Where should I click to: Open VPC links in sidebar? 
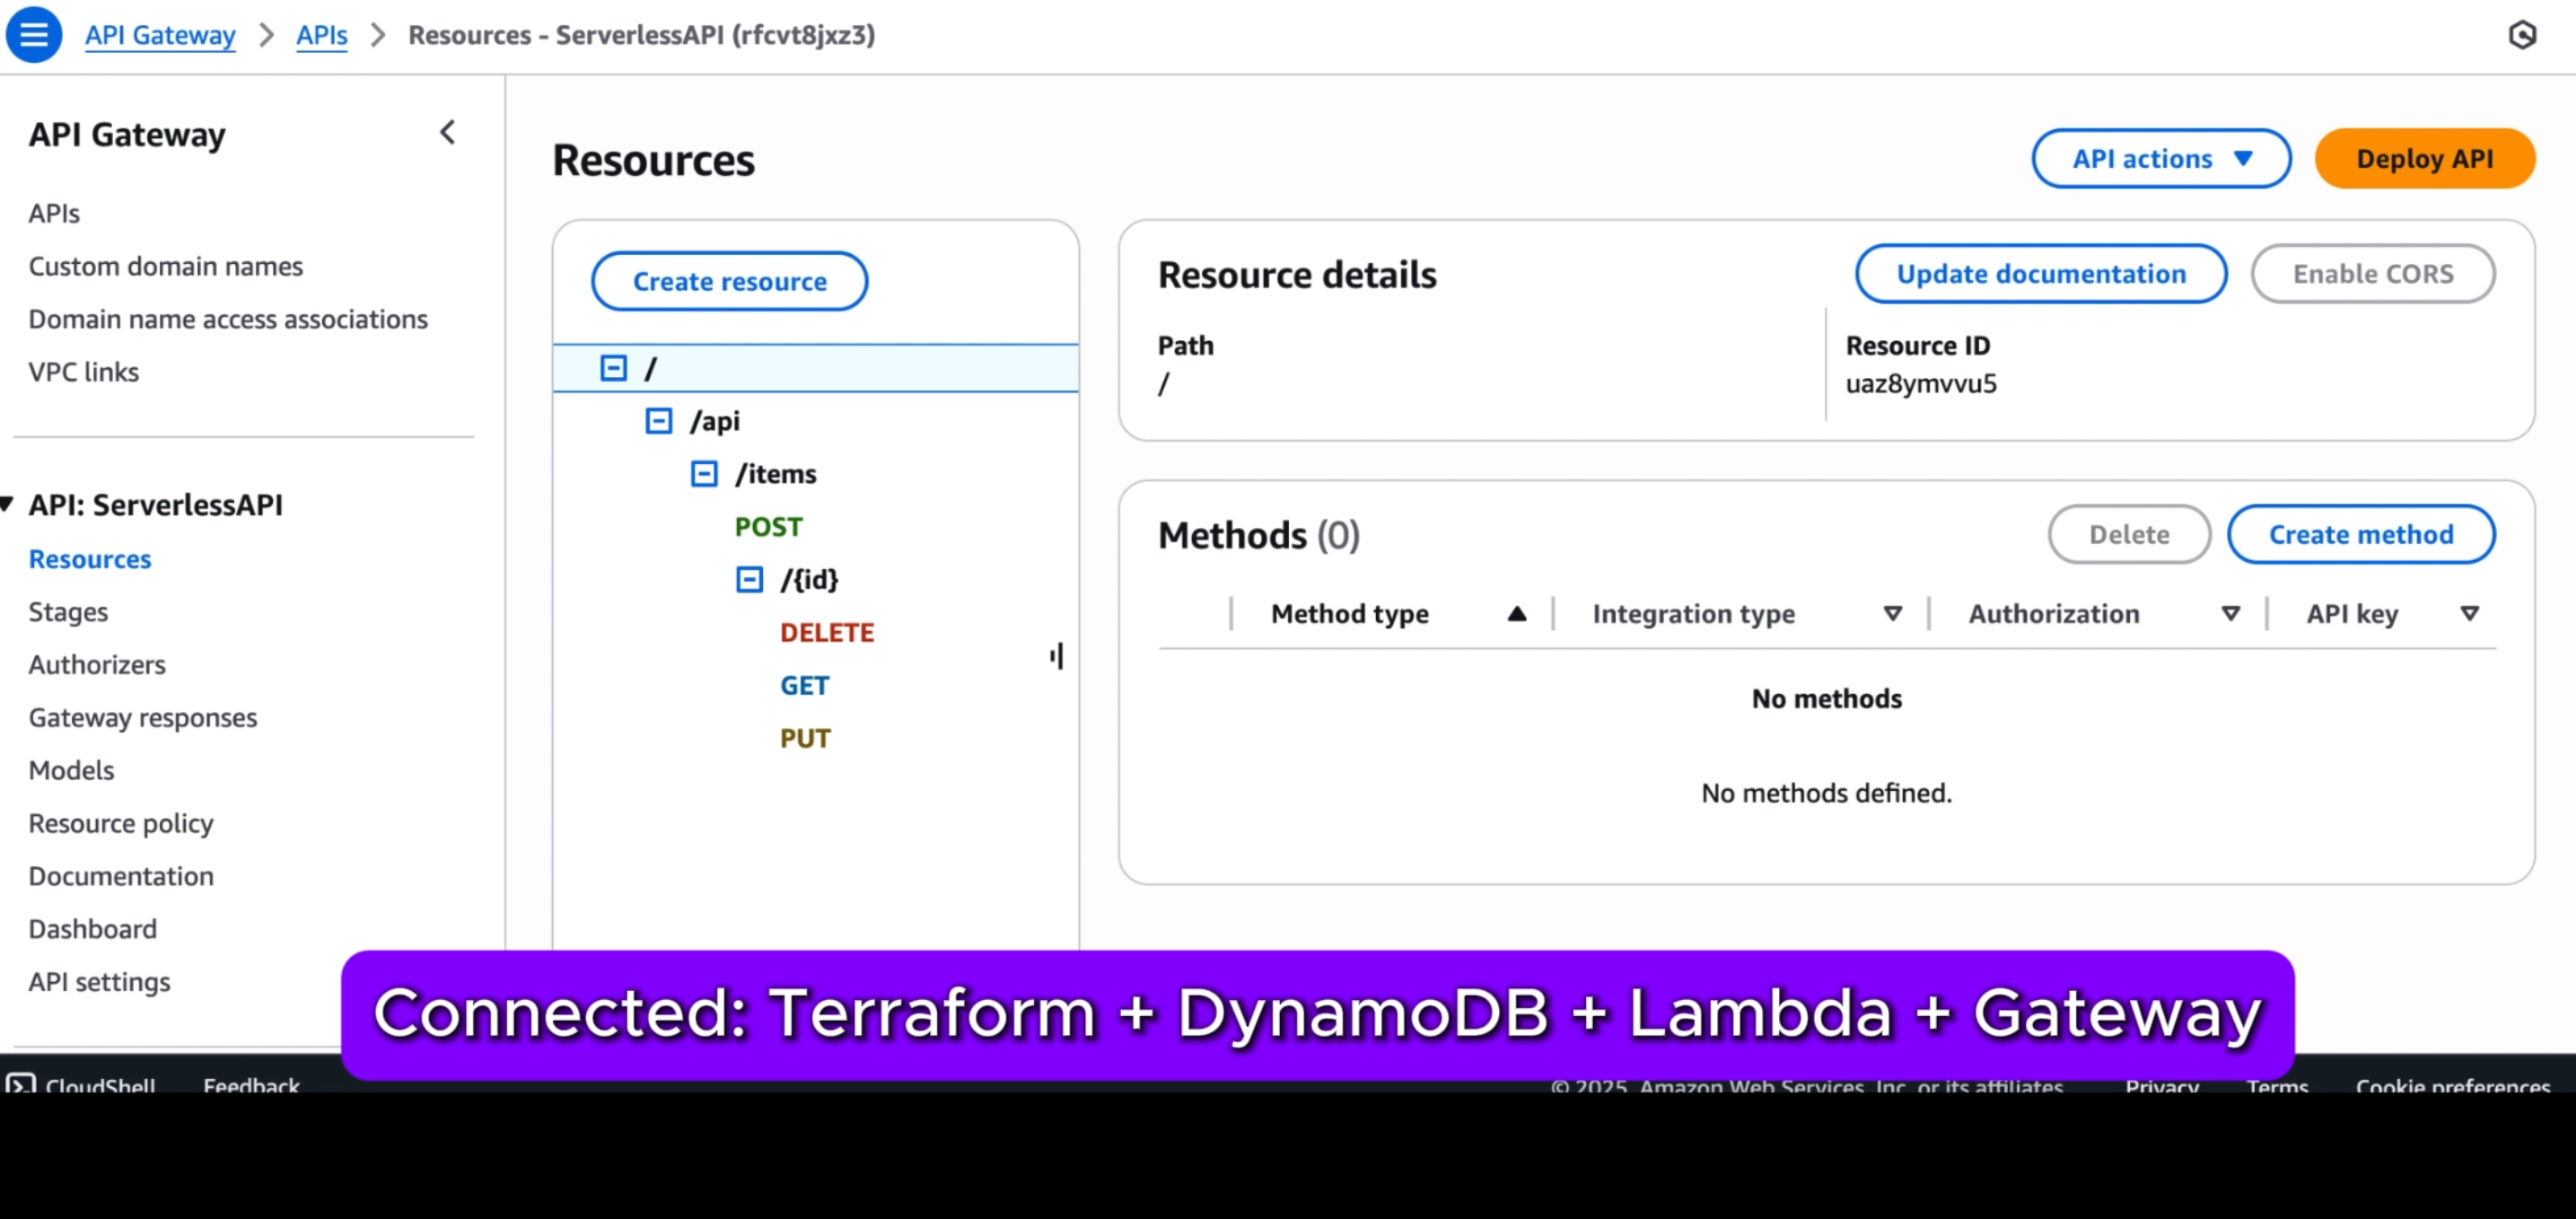click(84, 372)
